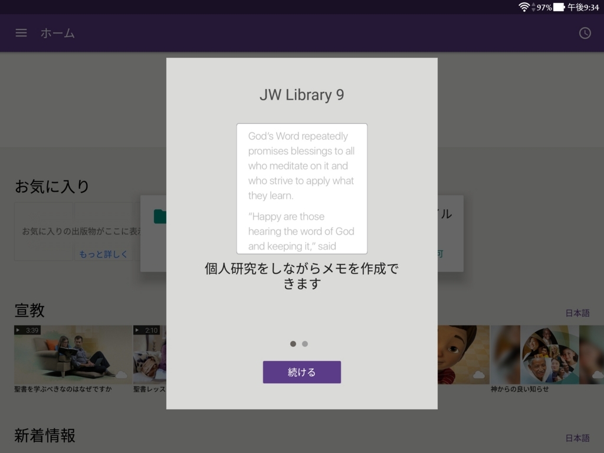The width and height of the screenshot is (604, 453).
Task: Tap the 午後9:34 clock
Action: [583, 7]
